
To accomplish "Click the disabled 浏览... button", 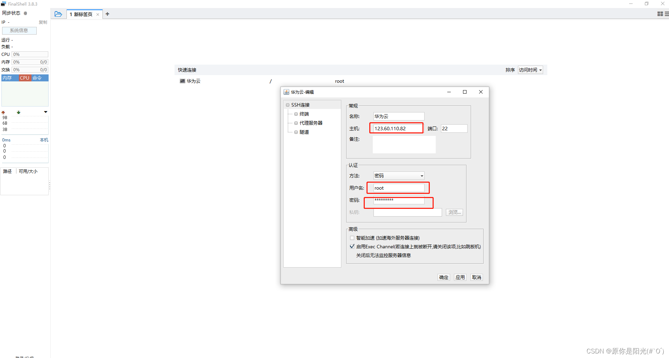I will click(454, 212).
